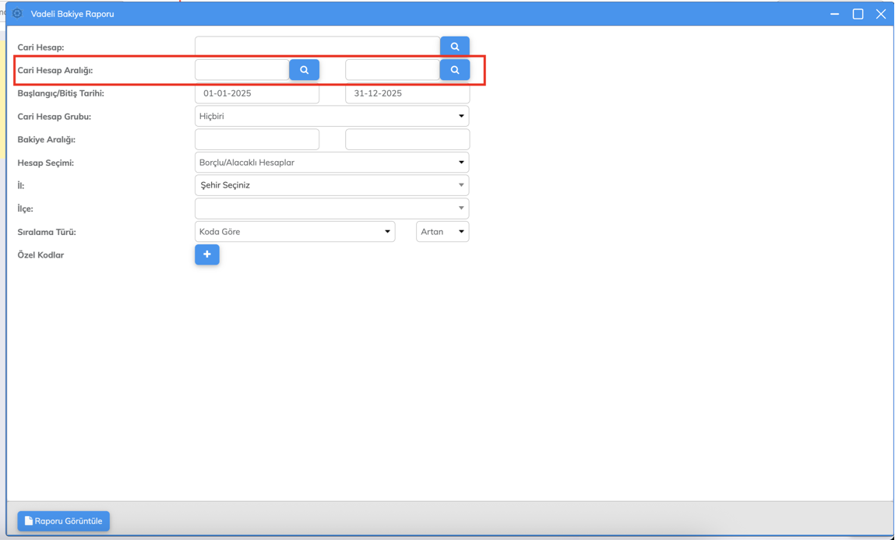The image size is (895, 540).
Task: Click the gear icon in title bar
Action: point(17,14)
